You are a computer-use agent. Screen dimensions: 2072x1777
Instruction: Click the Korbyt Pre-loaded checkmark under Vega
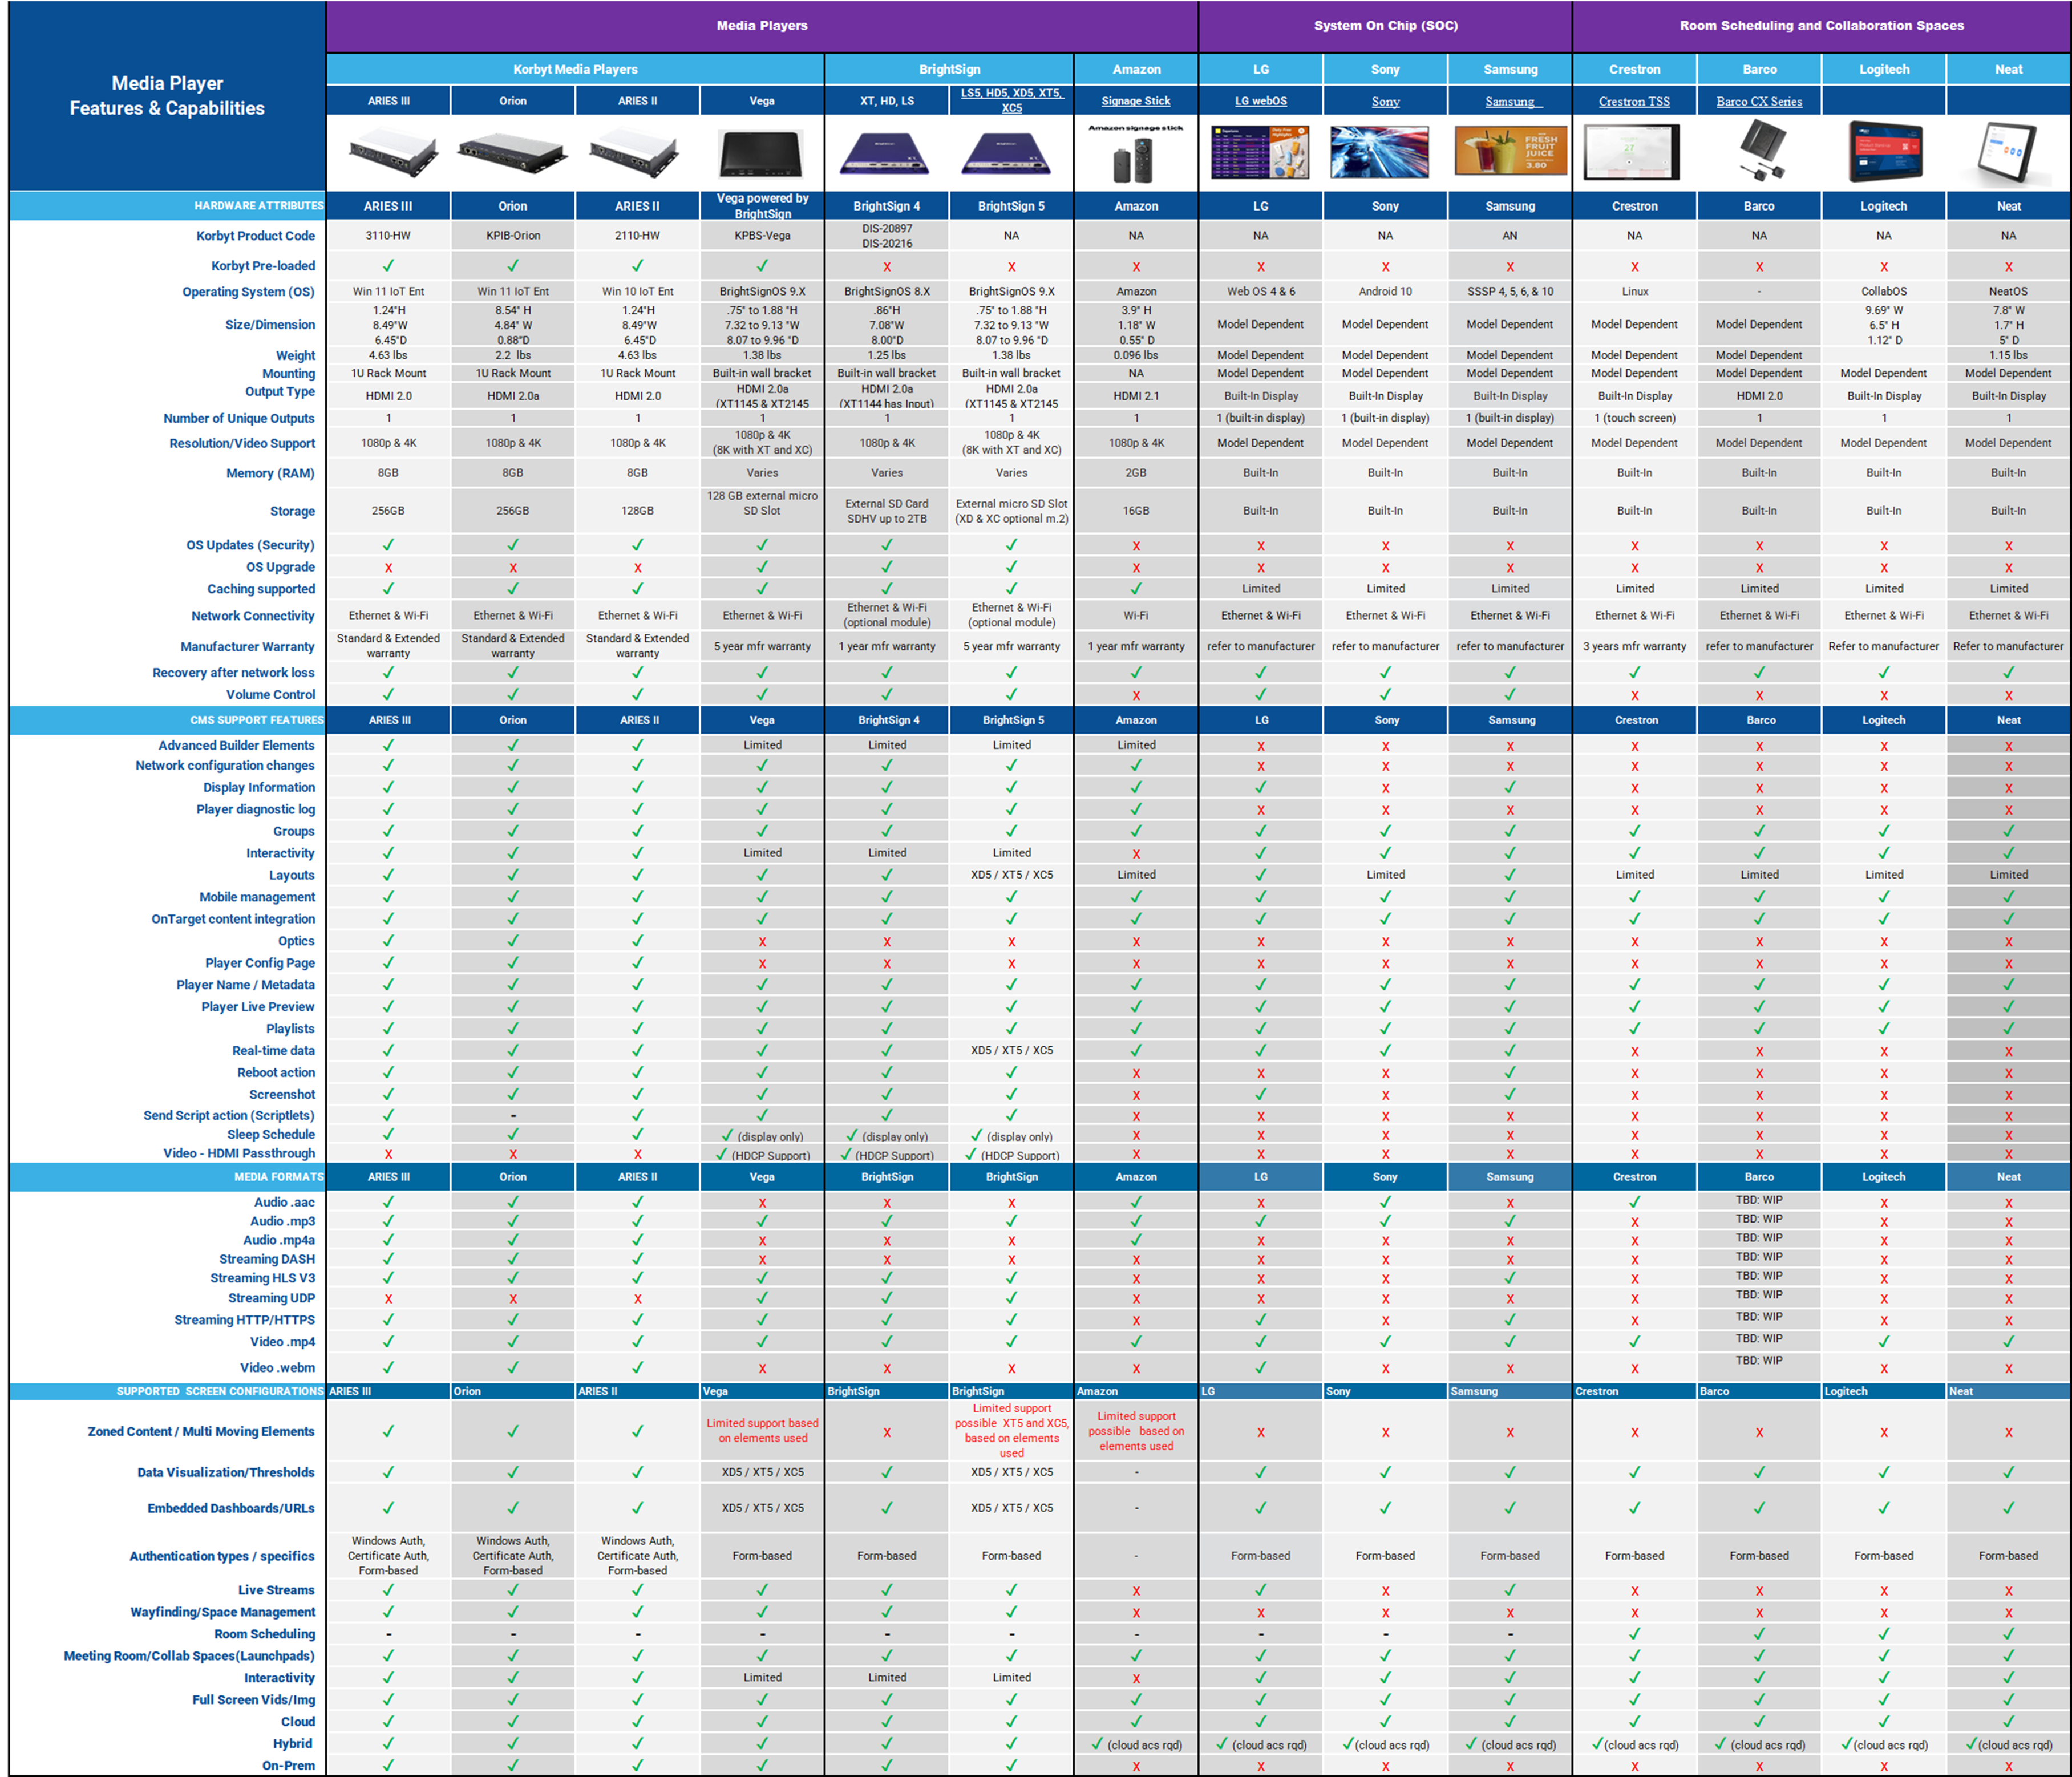click(762, 266)
